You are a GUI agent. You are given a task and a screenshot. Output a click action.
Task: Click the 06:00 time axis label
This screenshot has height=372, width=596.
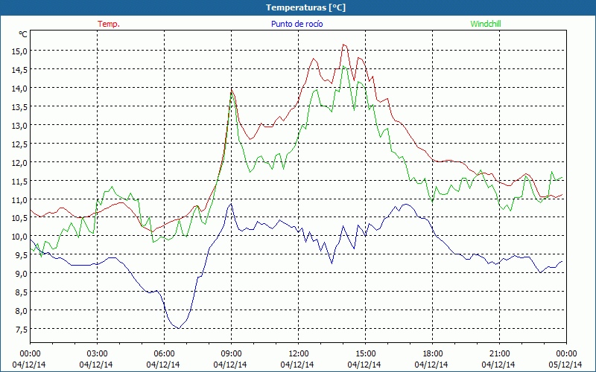[164, 353]
